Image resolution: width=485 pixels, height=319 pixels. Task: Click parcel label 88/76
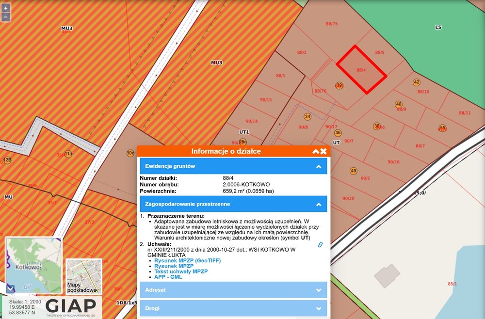[x=321, y=91]
